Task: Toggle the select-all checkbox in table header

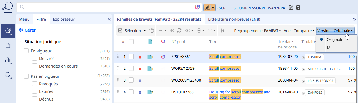Action: pyautogui.click(x=131, y=42)
